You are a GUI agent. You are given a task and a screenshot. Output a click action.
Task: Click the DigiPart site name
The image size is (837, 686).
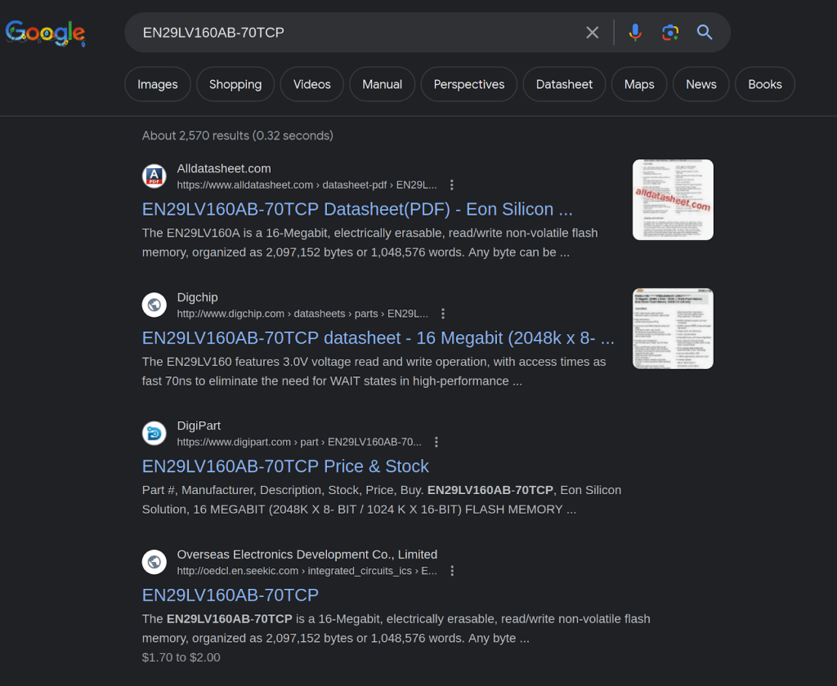click(x=199, y=425)
